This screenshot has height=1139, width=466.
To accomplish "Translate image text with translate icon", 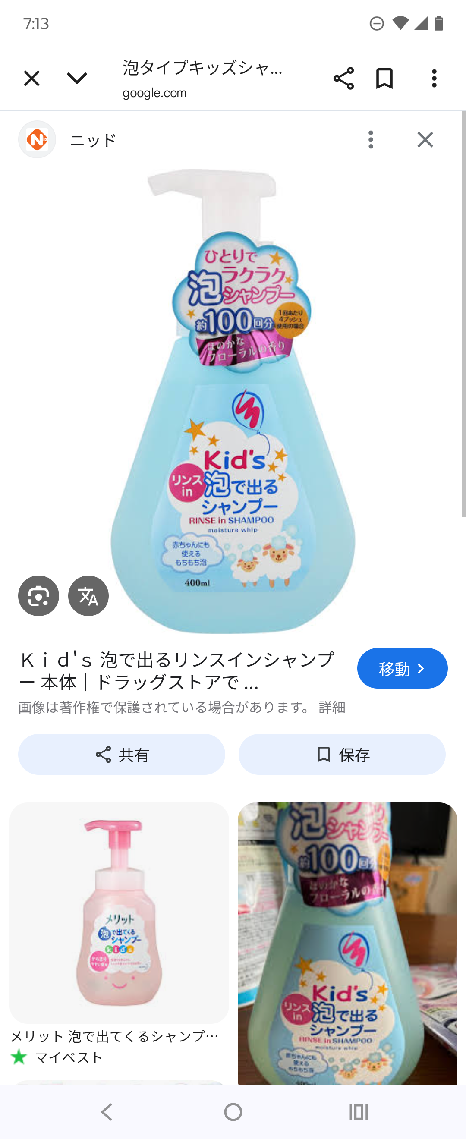I will (x=88, y=596).
